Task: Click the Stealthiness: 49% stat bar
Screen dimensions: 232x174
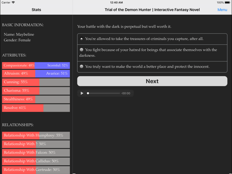Action: pyautogui.click(x=36, y=99)
